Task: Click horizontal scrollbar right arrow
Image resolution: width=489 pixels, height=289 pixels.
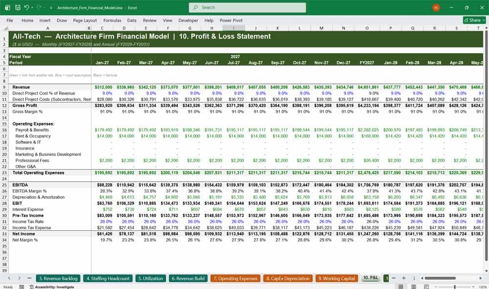Action: pyautogui.click(x=481, y=278)
